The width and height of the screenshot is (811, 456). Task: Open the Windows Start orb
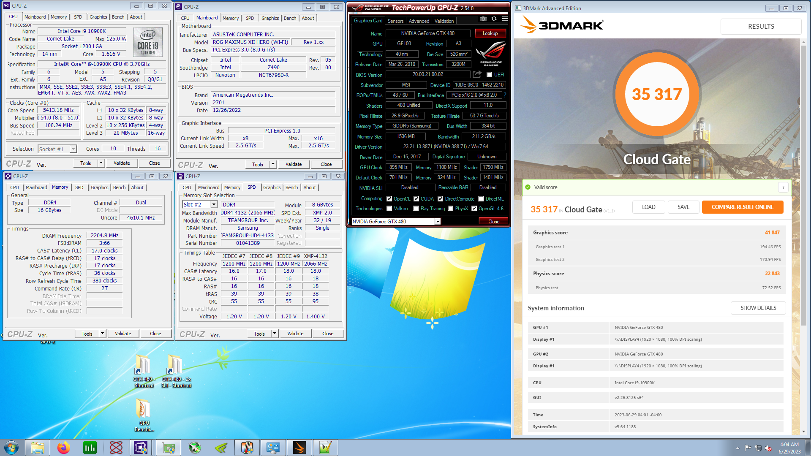pyautogui.click(x=11, y=448)
